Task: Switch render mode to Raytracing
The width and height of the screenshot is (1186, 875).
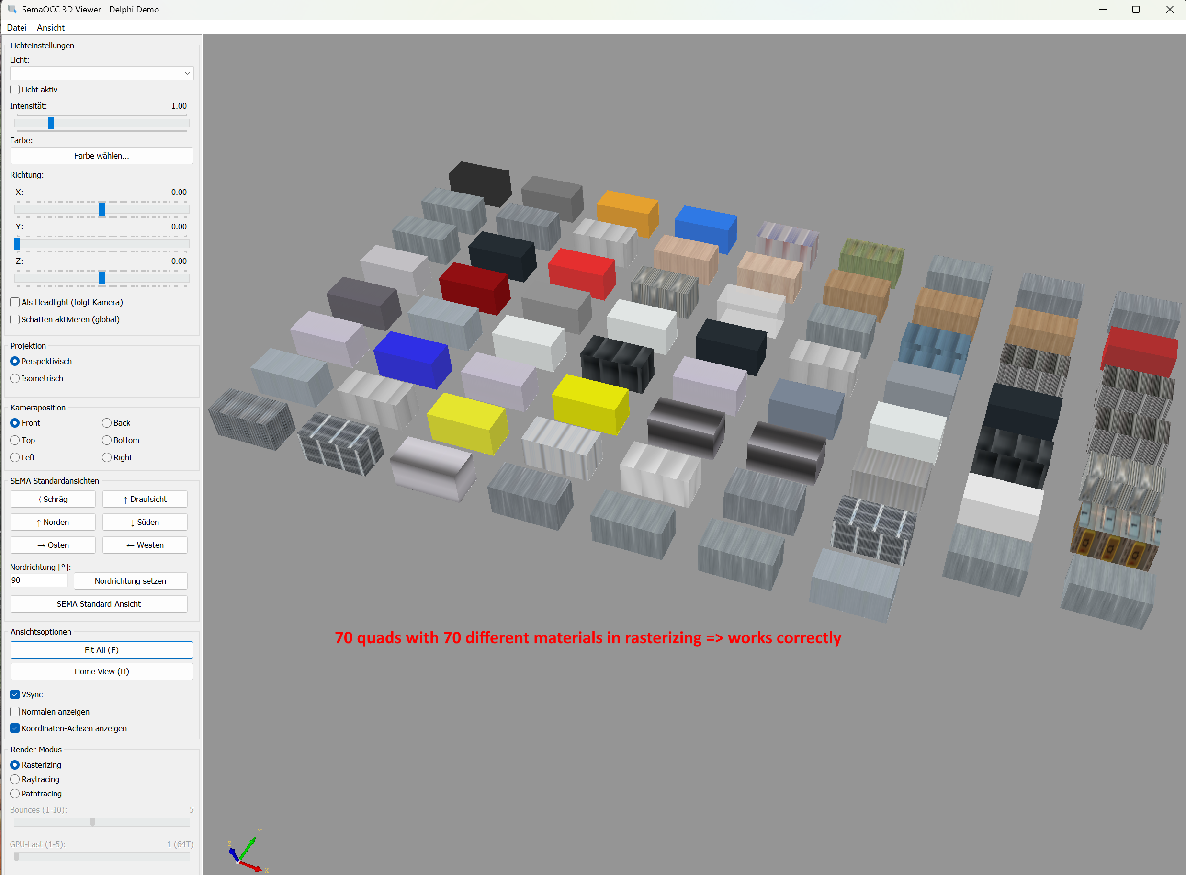Action: tap(15, 779)
